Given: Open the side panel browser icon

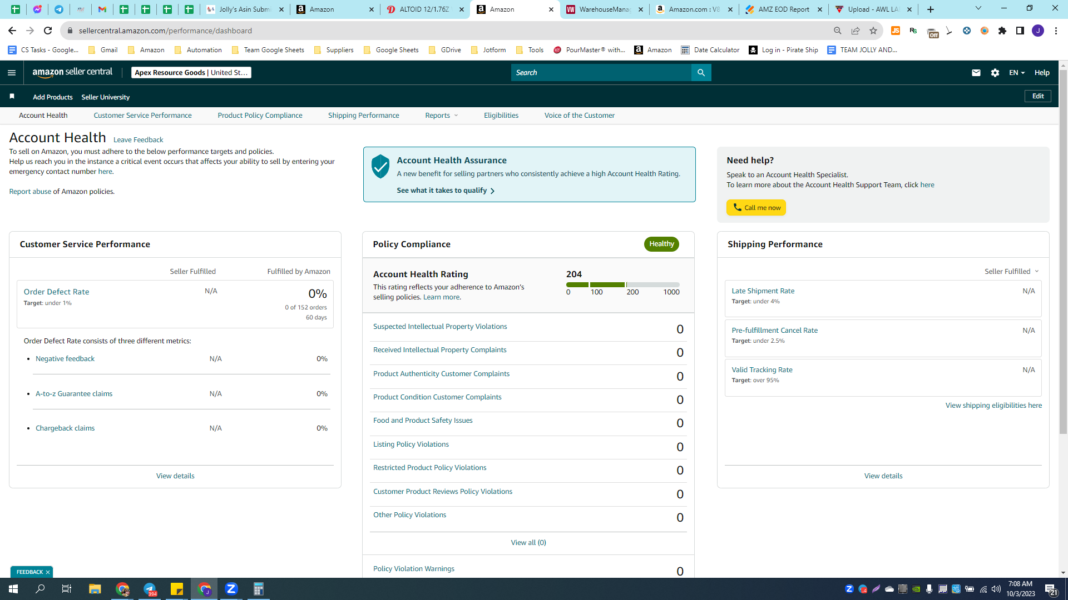Looking at the screenshot, I should coord(1020,31).
